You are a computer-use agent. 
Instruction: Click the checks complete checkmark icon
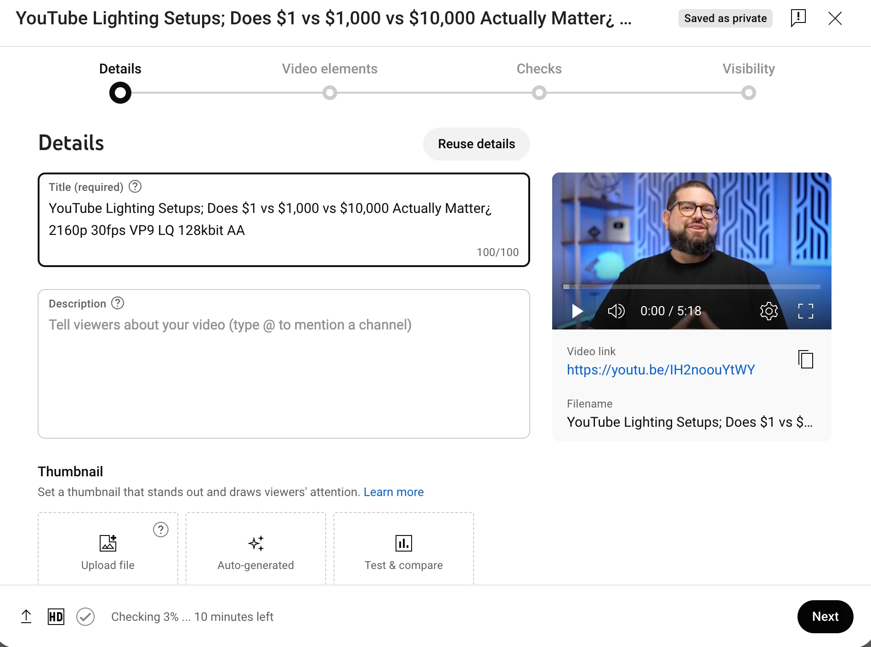tap(85, 617)
